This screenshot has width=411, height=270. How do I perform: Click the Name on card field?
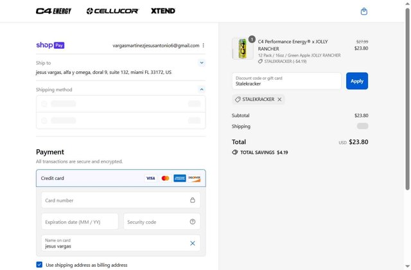(x=121, y=243)
